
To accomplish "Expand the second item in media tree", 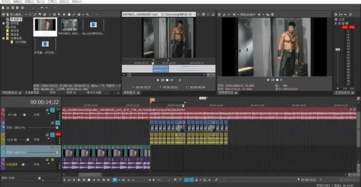I will tap(4, 23).
